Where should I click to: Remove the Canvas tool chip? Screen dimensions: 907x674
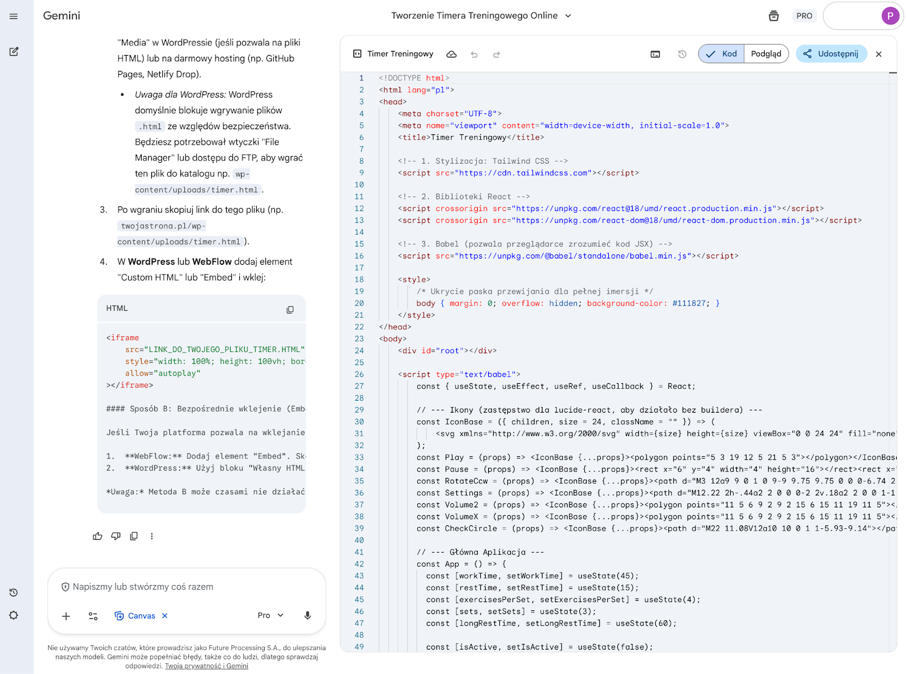point(165,616)
